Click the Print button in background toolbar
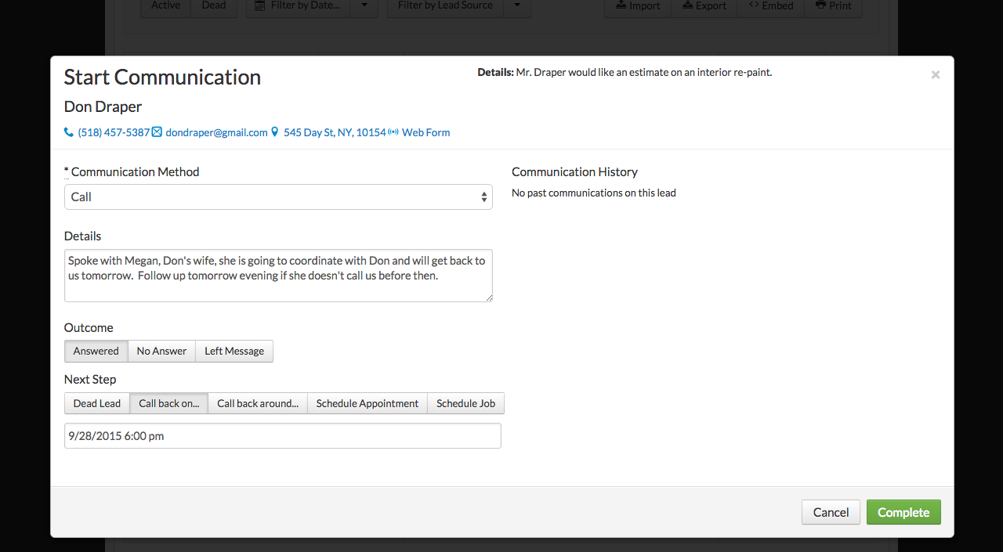Viewport: 1003px width, 552px height. (833, 6)
